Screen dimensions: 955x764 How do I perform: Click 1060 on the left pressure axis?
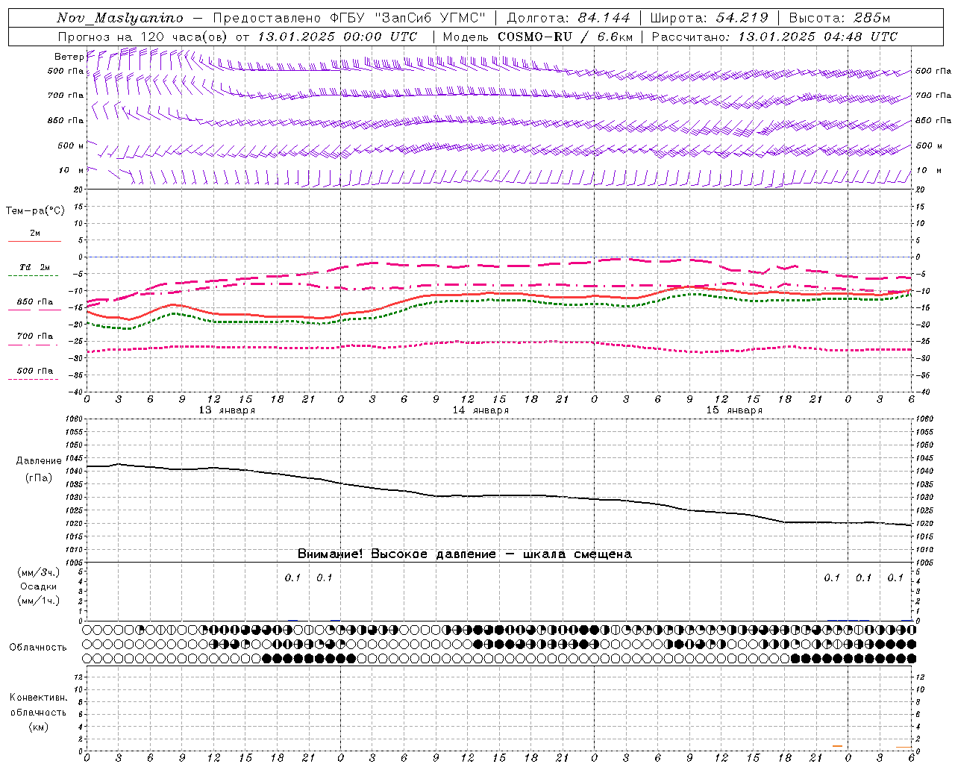75,419
